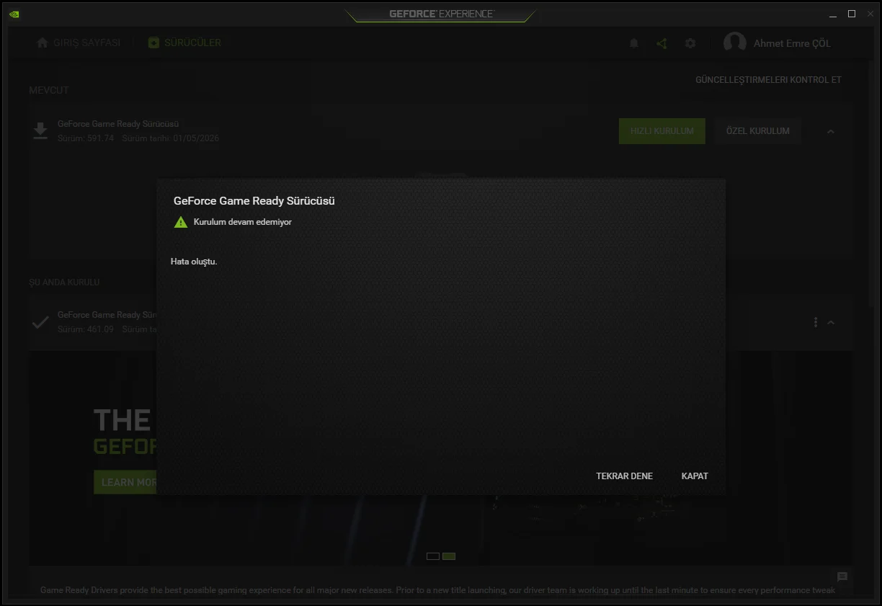The height and width of the screenshot is (606, 882).
Task: Switch to the Sürücüler tab
Action: [x=184, y=43]
